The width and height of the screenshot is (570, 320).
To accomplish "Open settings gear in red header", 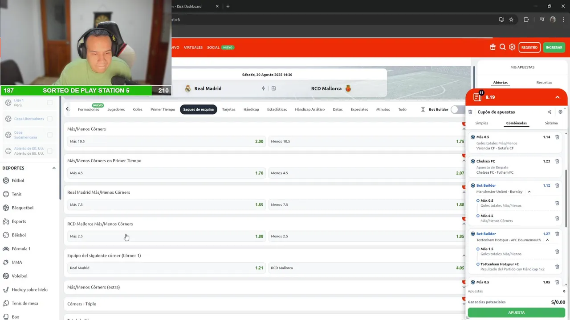I will (512, 47).
